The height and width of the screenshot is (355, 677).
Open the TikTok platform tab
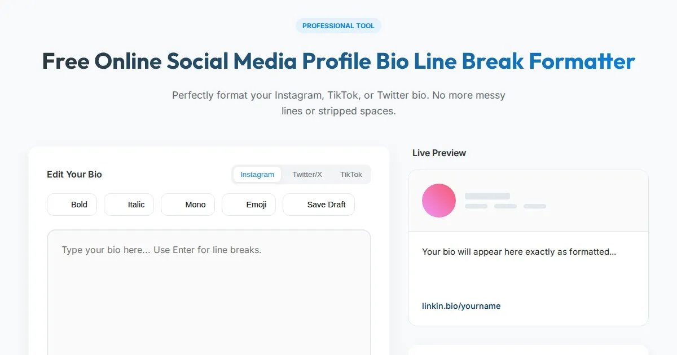tap(351, 175)
